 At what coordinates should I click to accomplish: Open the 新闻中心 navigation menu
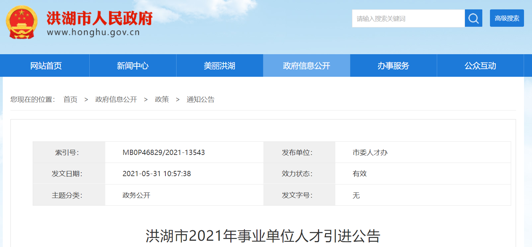133,66
